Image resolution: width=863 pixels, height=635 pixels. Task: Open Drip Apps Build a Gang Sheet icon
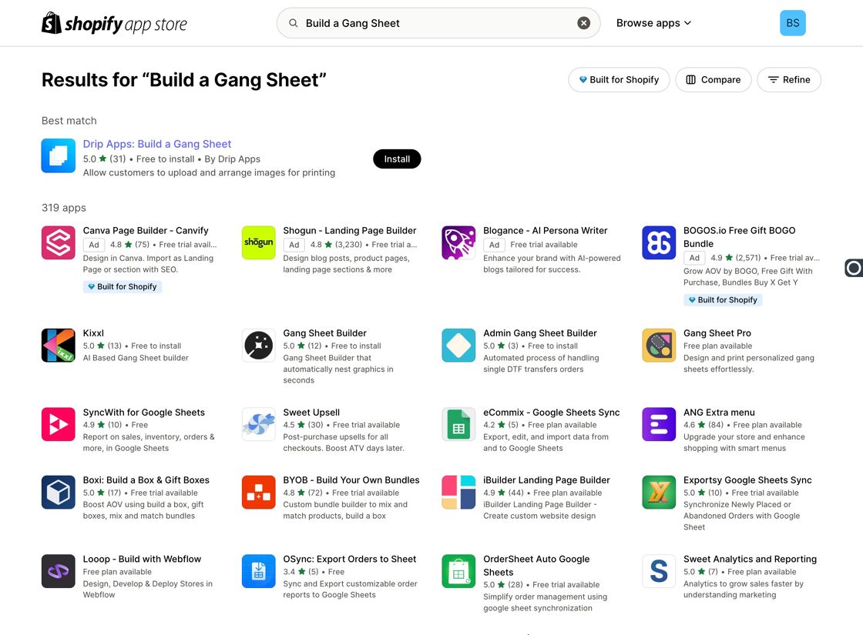(x=59, y=155)
